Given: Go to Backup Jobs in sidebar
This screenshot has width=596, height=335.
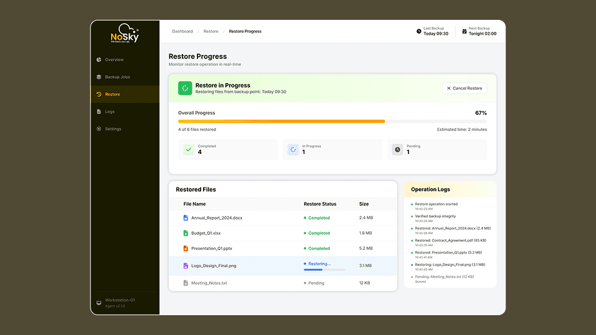Looking at the screenshot, I should [x=117, y=77].
